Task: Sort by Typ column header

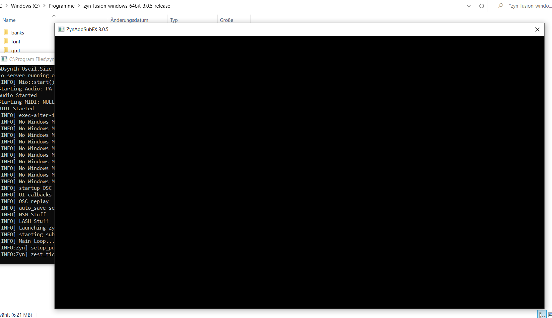Action: point(174,20)
